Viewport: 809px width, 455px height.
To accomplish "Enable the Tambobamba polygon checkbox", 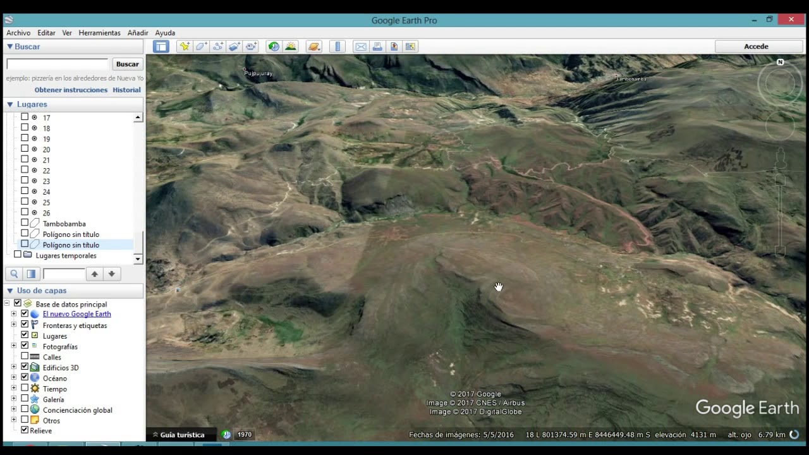I will 25,223.
